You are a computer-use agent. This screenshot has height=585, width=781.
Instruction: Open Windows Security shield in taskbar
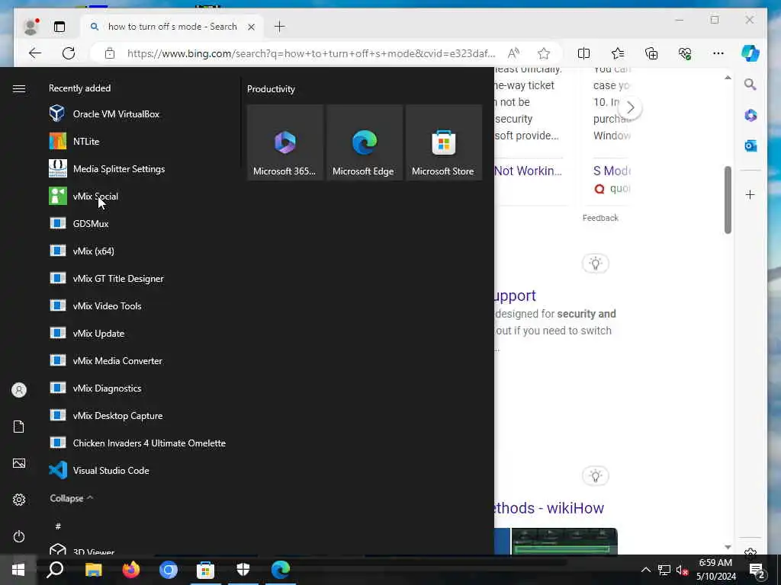(243, 570)
